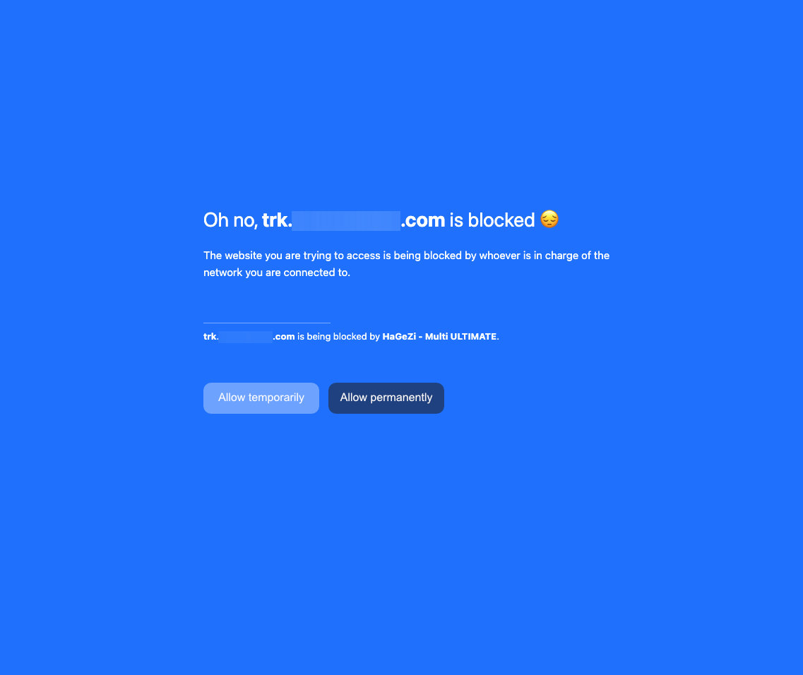This screenshot has height=675, width=803.
Task: Click the thin horizontal divider line
Action: pos(267,323)
